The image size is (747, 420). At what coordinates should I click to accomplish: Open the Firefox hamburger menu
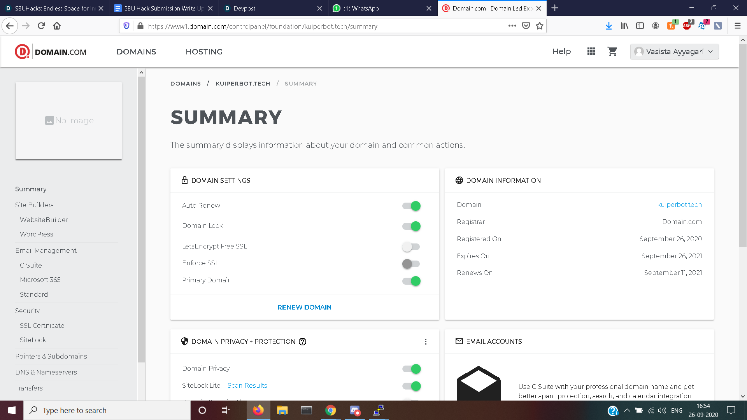(x=737, y=26)
